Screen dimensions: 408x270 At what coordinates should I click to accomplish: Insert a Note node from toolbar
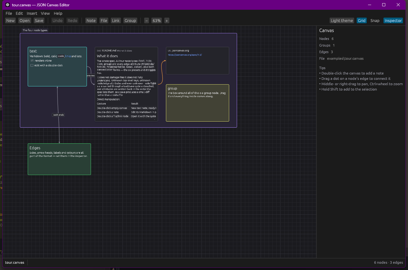(91, 20)
